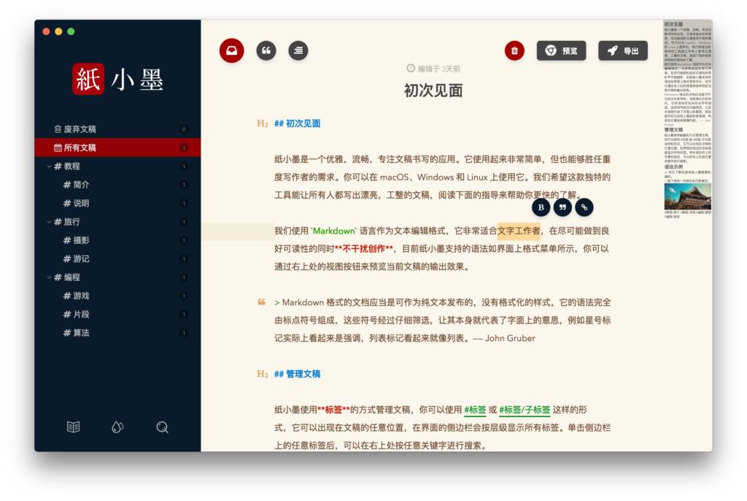Select 废弃文稿 in the sidebar
Screen dimensions: 747x501
coord(79,129)
